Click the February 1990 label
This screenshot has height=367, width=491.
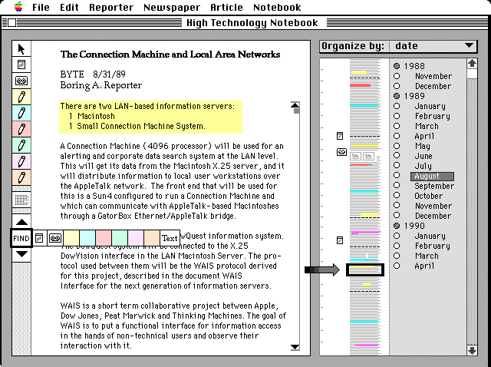tap(433, 246)
